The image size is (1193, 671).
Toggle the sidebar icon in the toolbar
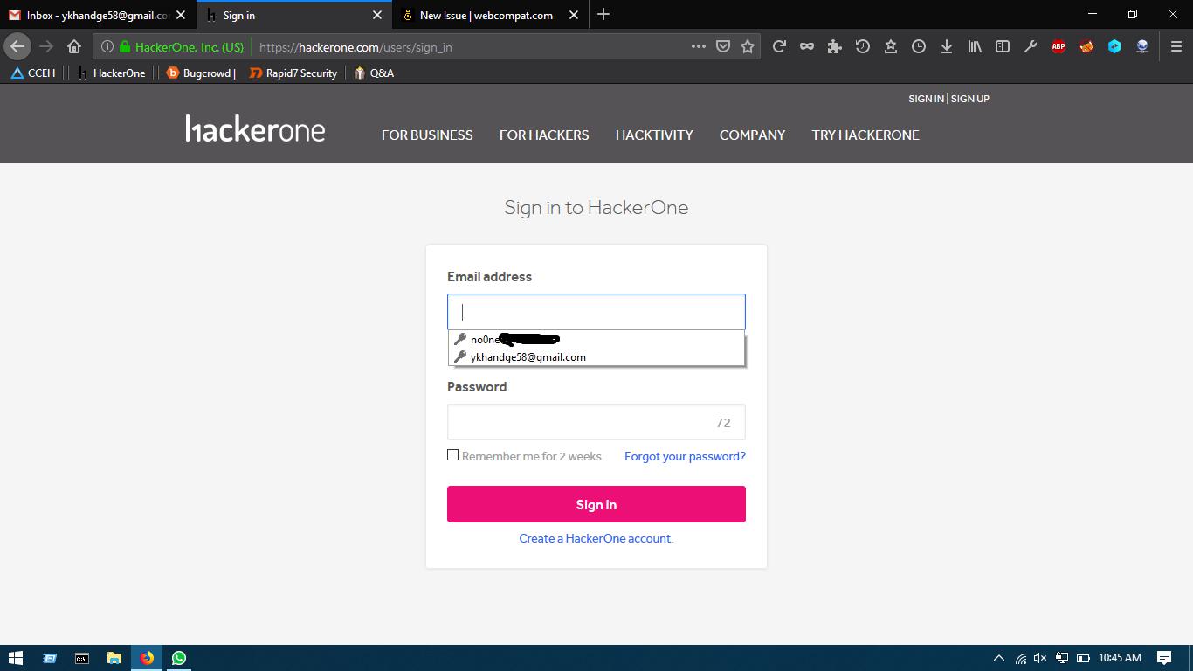[x=1003, y=46]
